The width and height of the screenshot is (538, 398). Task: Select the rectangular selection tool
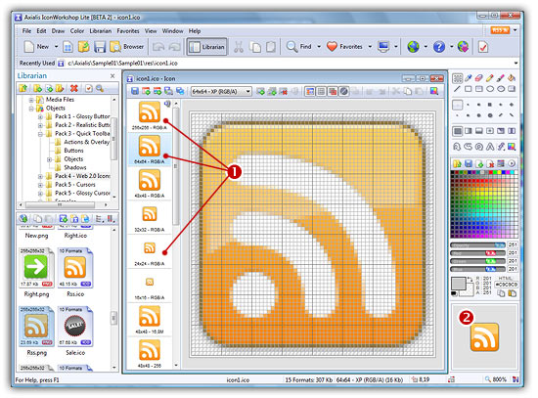pyautogui.click(x=457, y=78)
